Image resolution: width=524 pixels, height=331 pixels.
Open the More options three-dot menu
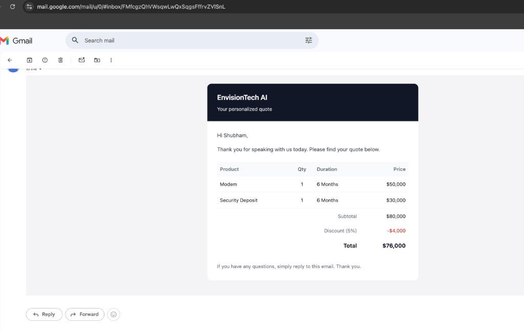[x=111, y=60]
